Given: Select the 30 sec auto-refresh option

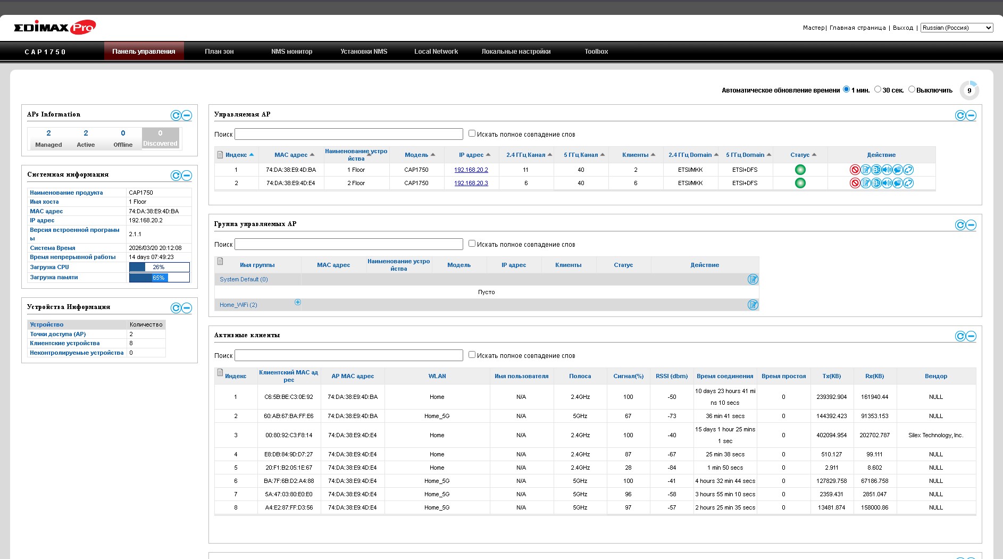Looking at the screenshot, I should point(877,89).
